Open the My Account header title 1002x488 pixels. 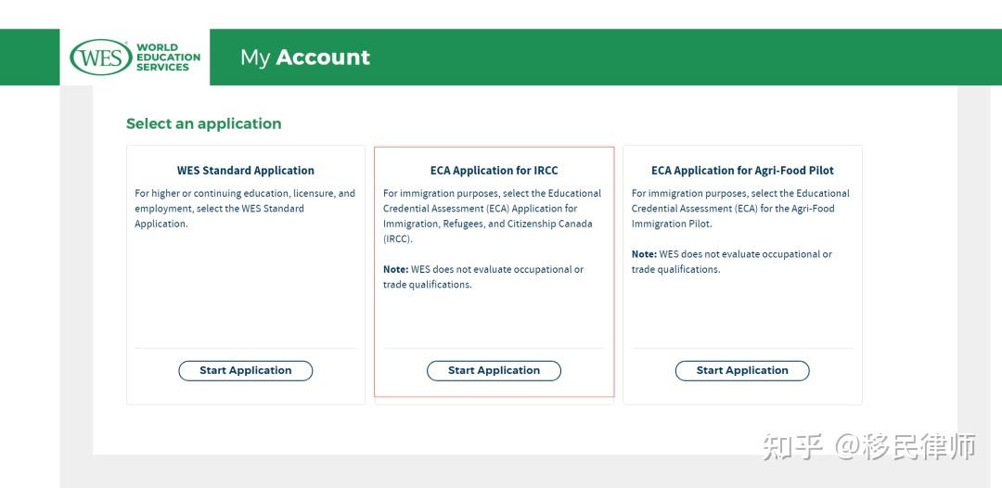click(x=305, y=58)
